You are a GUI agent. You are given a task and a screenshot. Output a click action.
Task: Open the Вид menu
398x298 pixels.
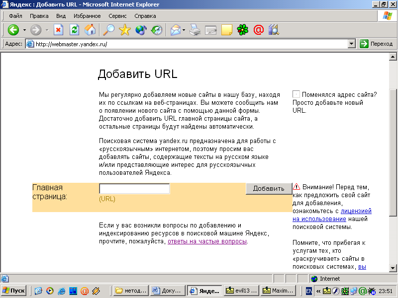pyautogui.click(x=61, y=16)
